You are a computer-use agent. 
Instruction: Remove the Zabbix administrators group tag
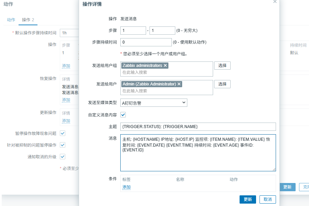tap(165, 66)
